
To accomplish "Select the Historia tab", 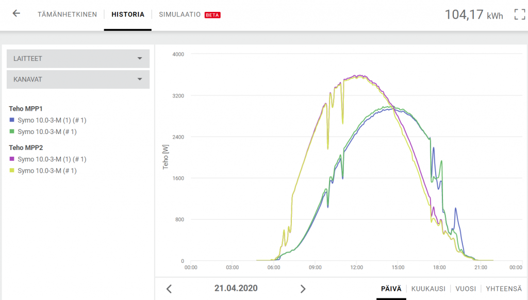I will [128, 14].
